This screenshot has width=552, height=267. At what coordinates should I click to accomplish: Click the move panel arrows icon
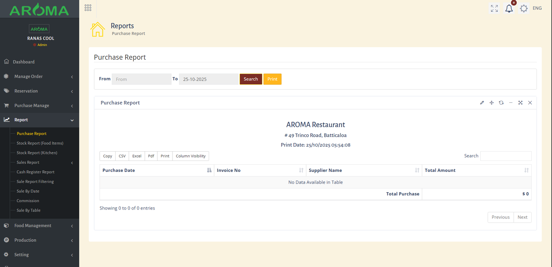tap(492, 103)
